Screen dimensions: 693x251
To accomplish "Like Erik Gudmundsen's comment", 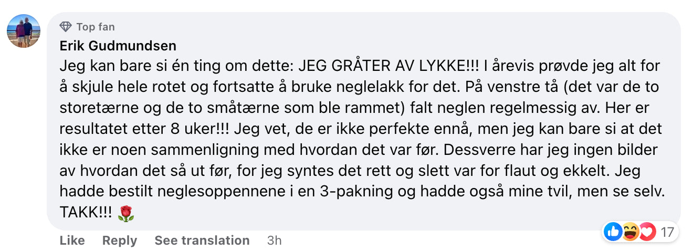I will coord(72,240).
